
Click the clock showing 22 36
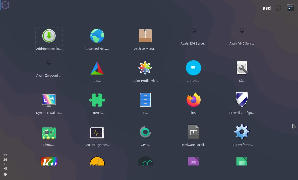[x=5, y=157]
